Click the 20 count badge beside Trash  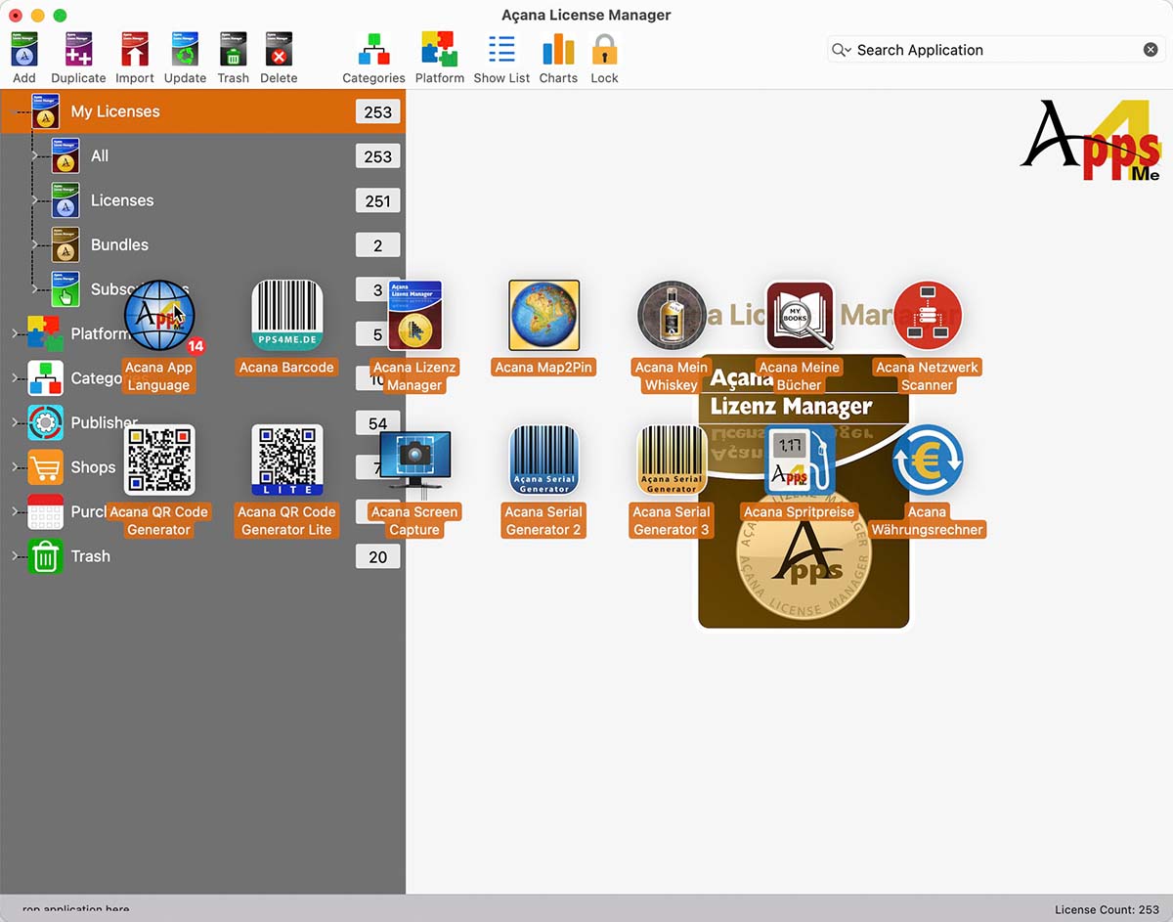pos(378,557)
